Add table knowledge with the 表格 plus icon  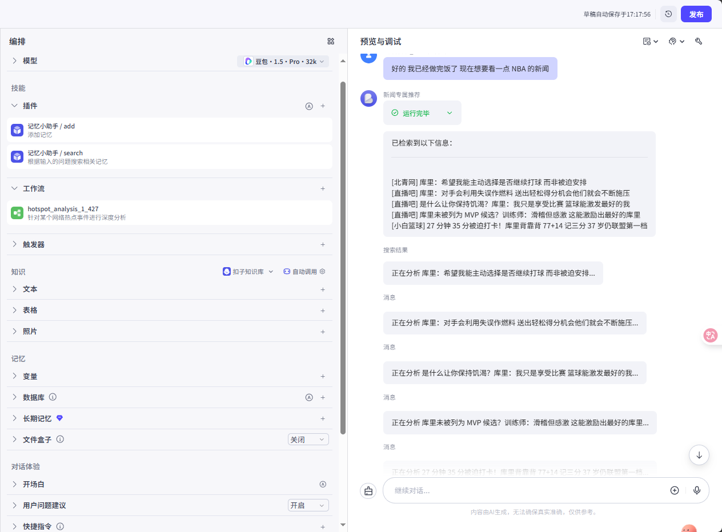(x=323, y=311)
